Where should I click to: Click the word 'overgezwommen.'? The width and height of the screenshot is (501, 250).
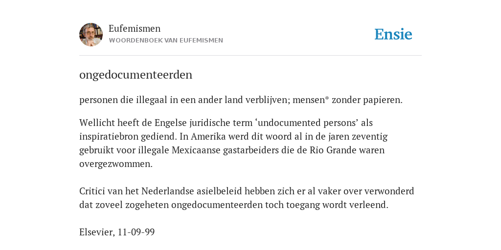coord(116,164)
